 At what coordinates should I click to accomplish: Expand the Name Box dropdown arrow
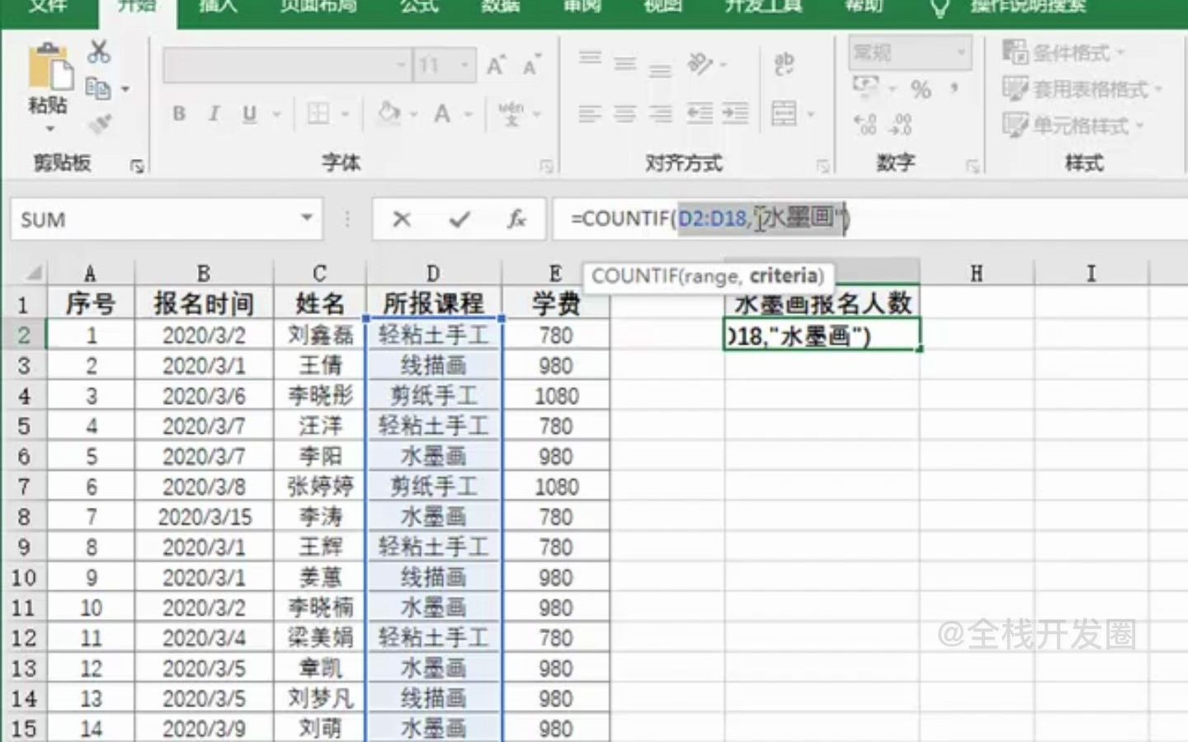pos(307,218)
